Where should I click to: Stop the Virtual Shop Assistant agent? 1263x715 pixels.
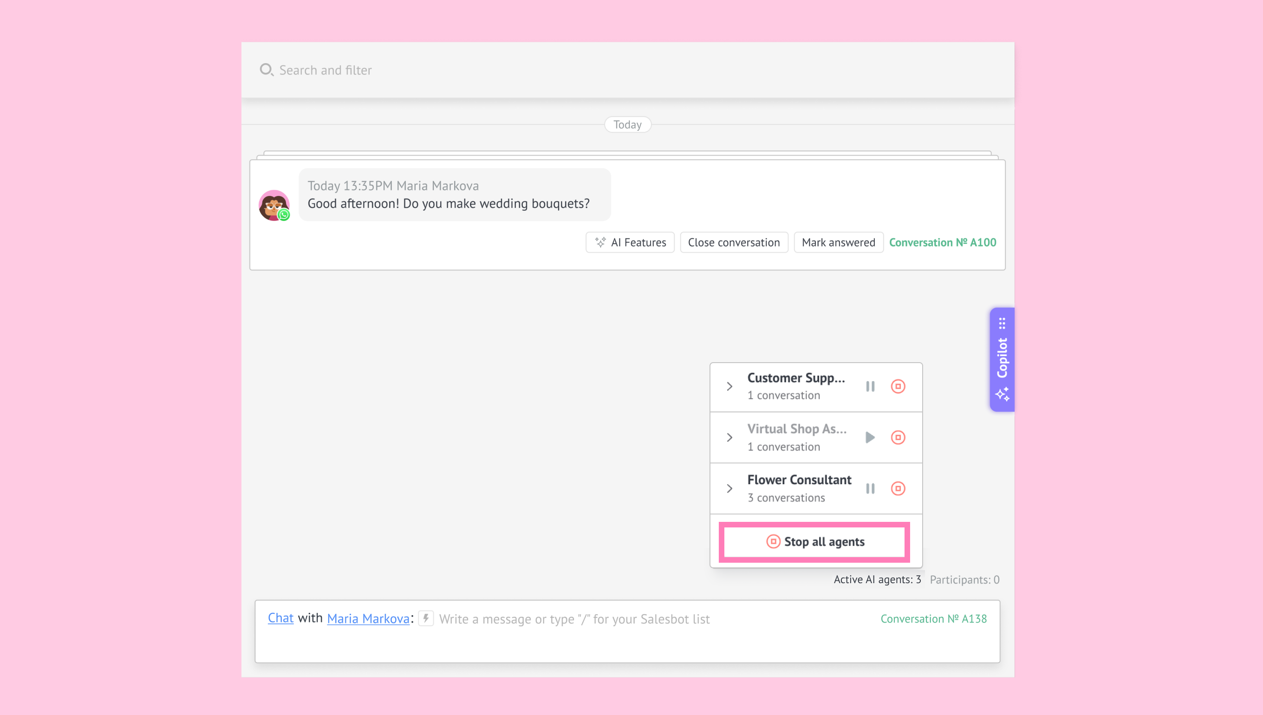pyautogui.click(x=898, y=437)
